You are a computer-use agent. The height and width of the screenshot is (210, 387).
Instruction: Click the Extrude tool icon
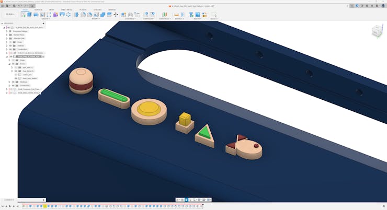click(x=29, y=15)
